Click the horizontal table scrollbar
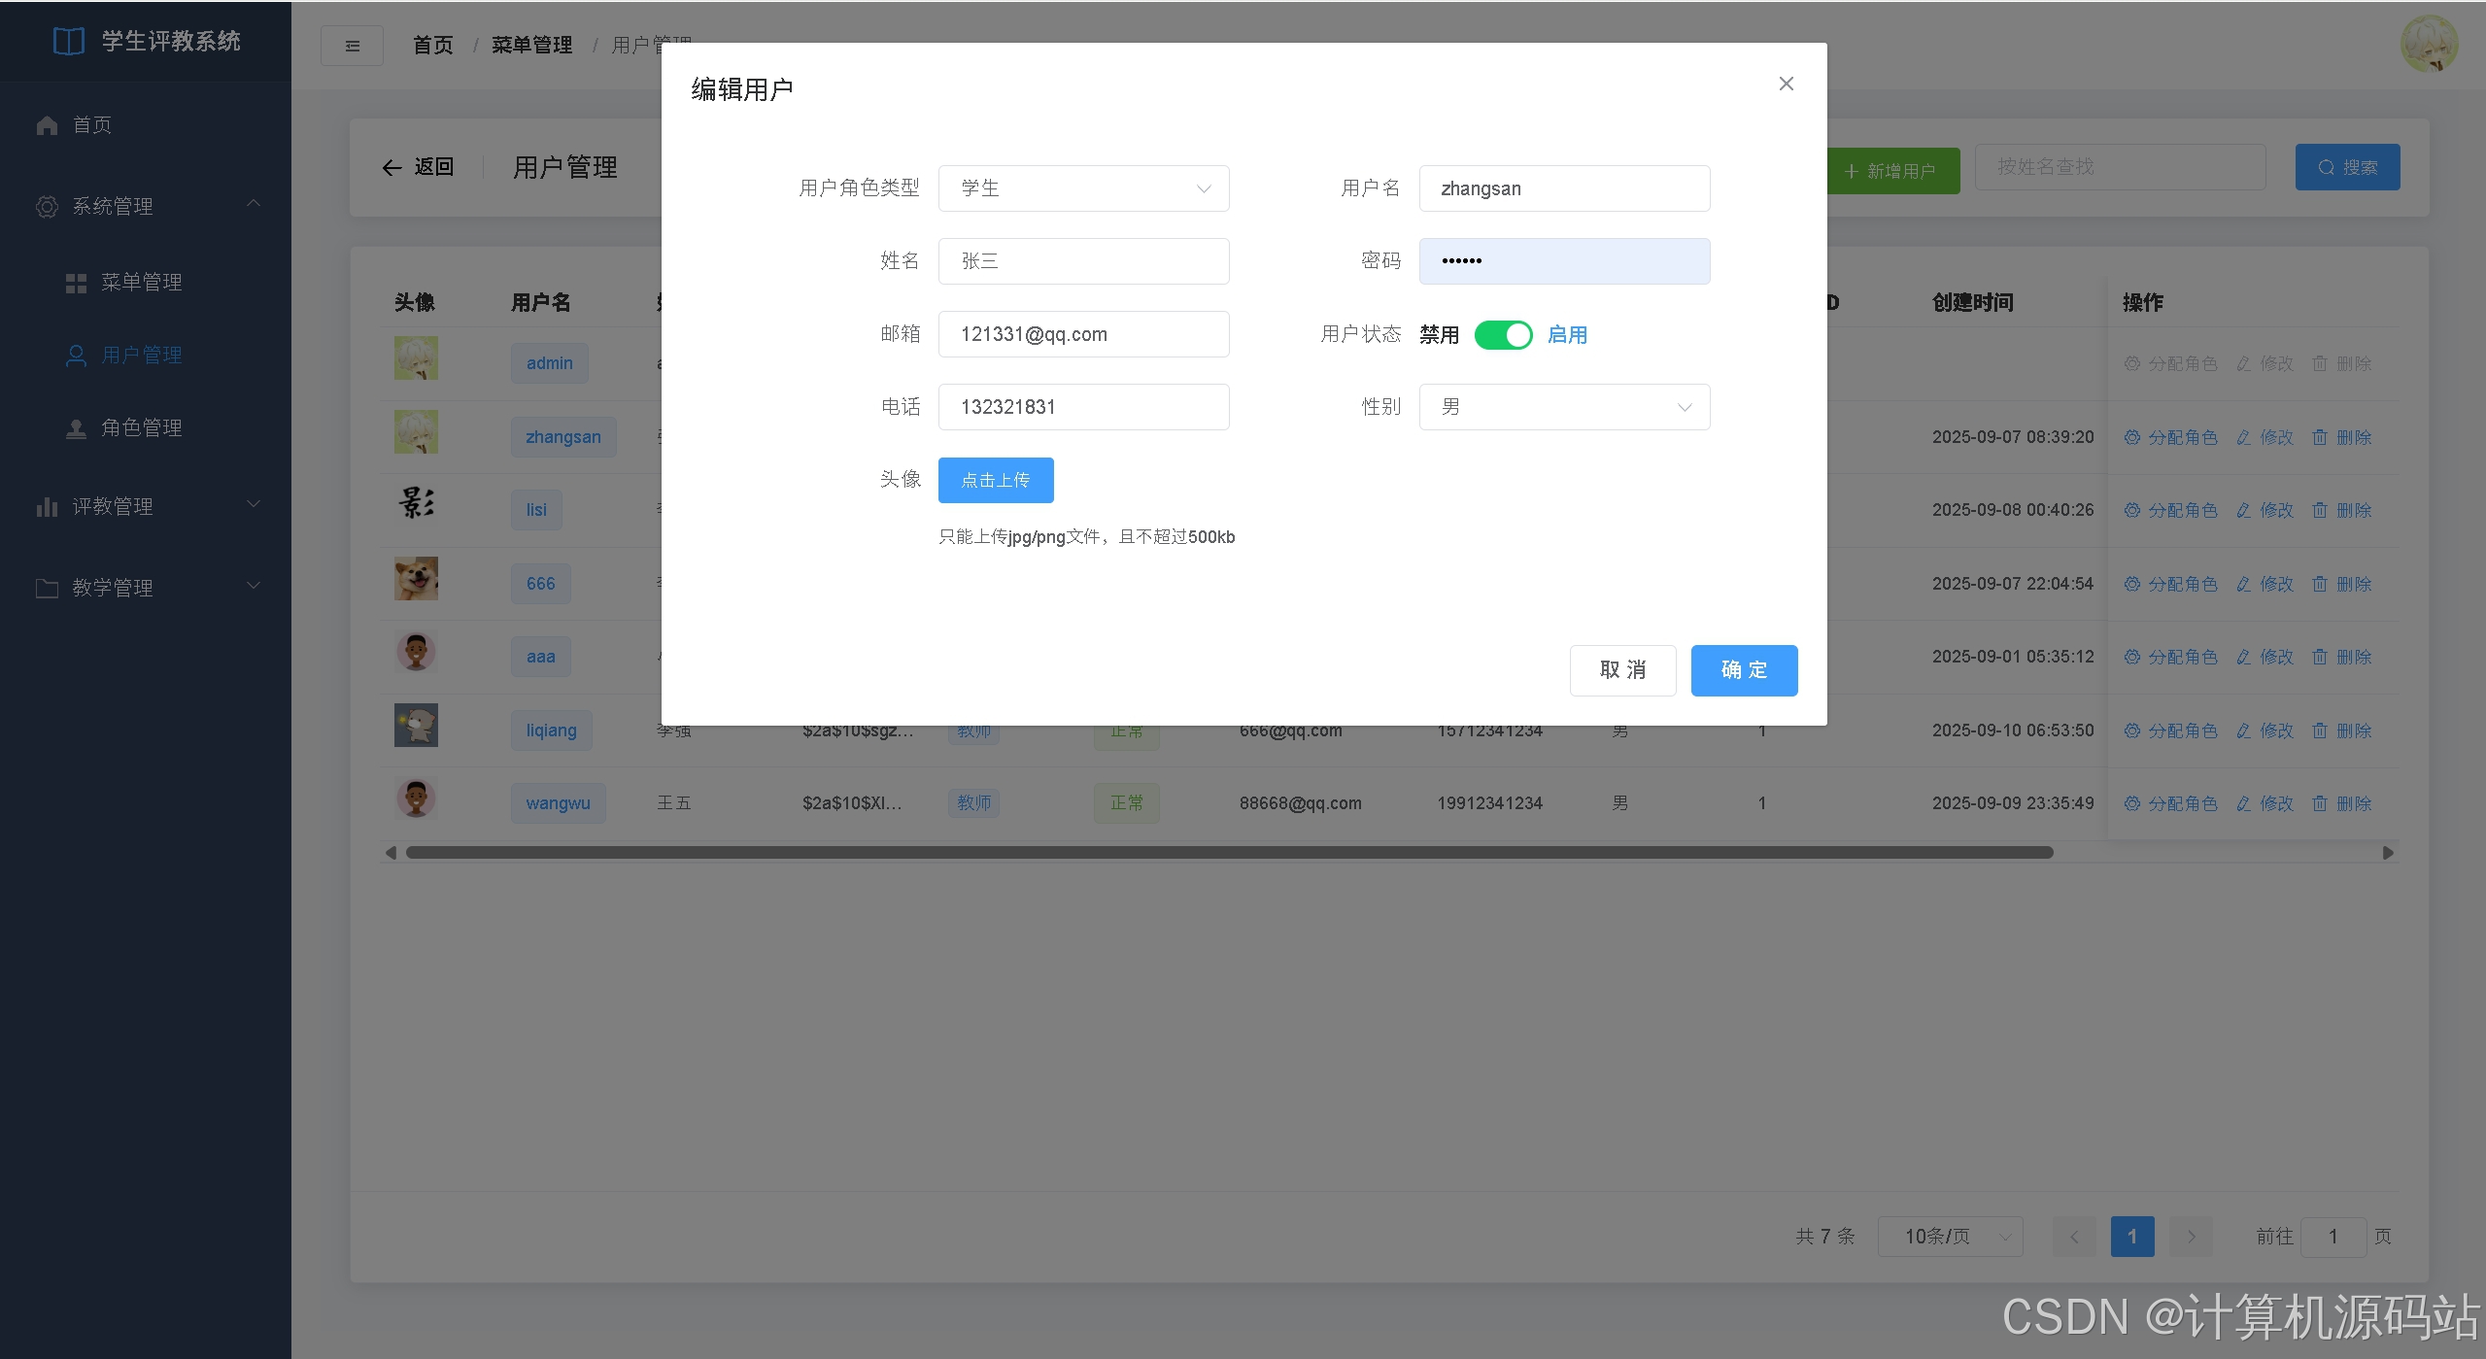 tap(1229, 853)
